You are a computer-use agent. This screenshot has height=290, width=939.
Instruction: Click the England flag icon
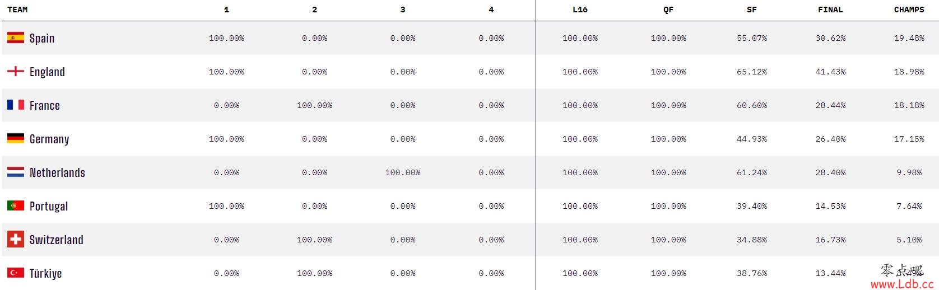(16, 71)
